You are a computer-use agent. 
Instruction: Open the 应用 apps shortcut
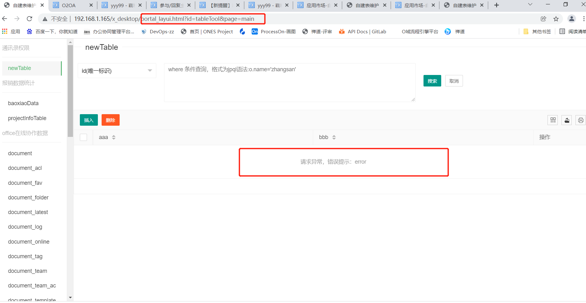[x=11, y=31]
